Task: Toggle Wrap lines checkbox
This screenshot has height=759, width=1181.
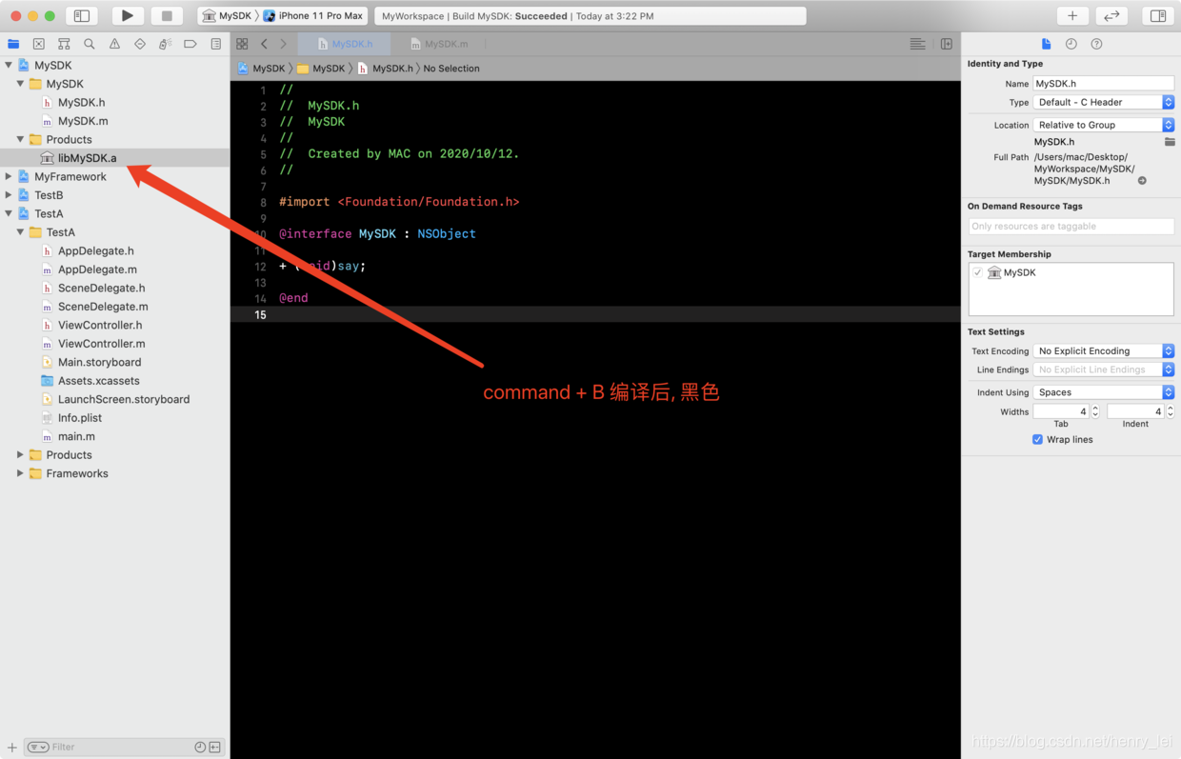Action: click(x=1038, y=440)
